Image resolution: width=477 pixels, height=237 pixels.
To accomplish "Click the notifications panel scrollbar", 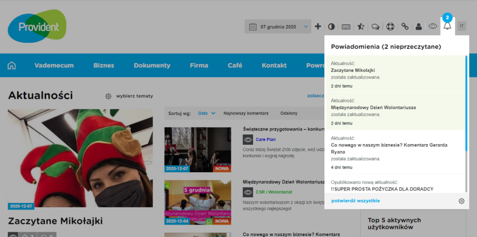I will coord(466,103).
